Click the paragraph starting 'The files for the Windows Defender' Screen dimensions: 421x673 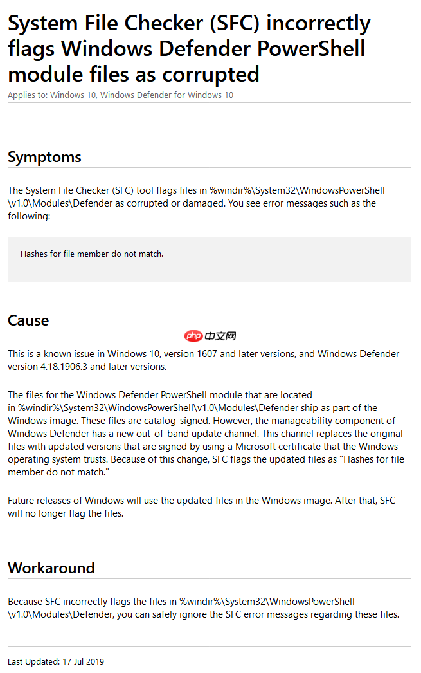point(206,434)
